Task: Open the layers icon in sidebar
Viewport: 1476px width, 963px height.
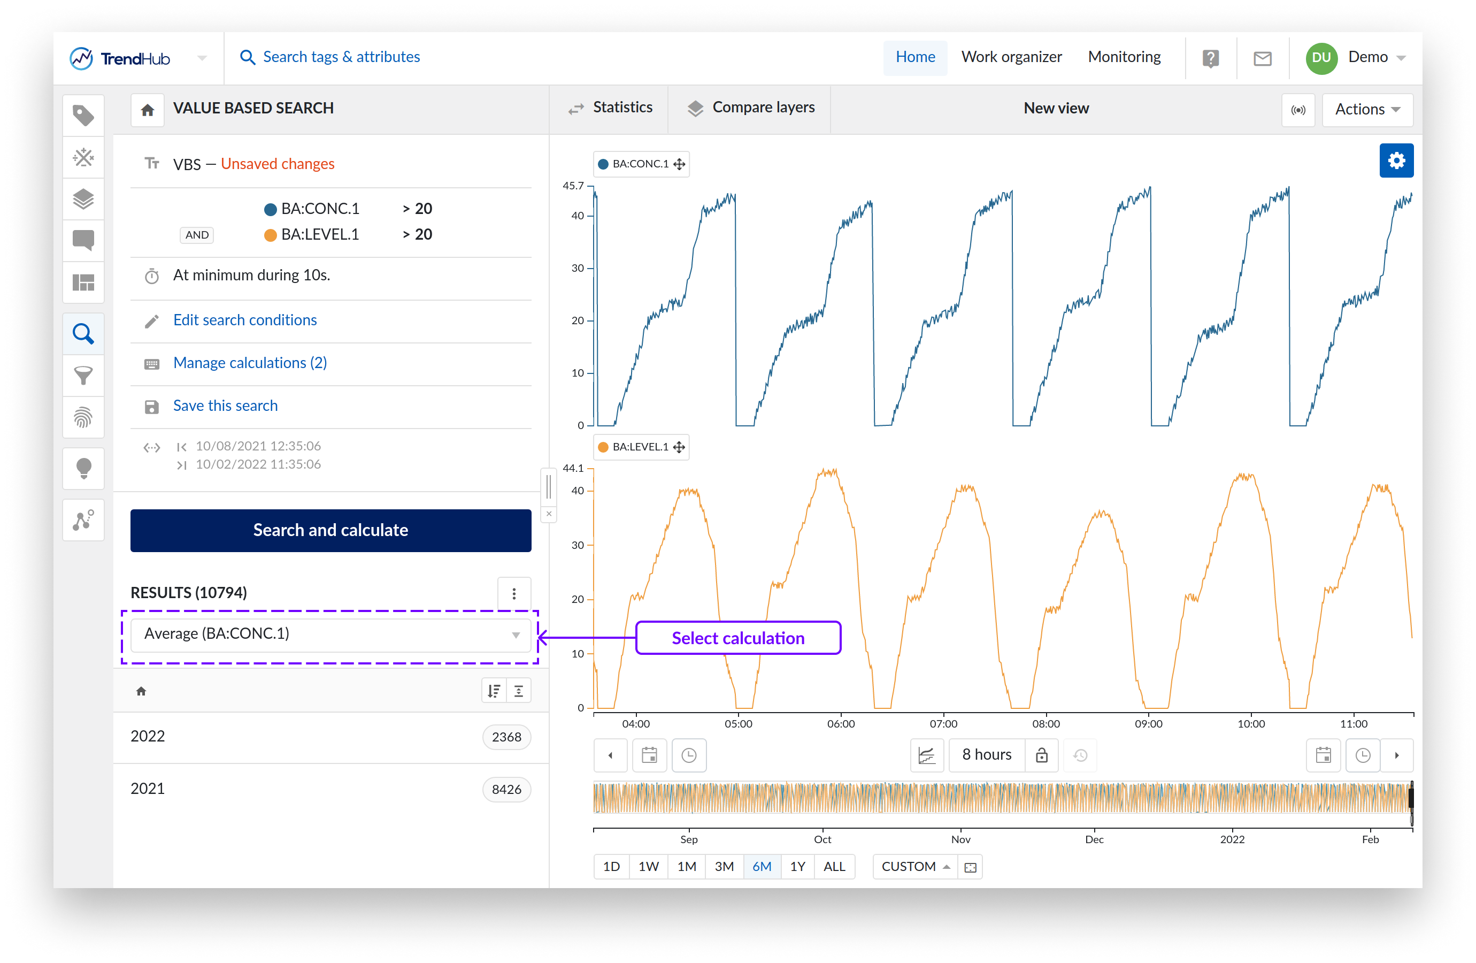Action: [83, 199]
